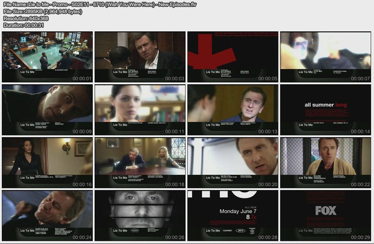Click the File Name text line

tap(100, 4)
